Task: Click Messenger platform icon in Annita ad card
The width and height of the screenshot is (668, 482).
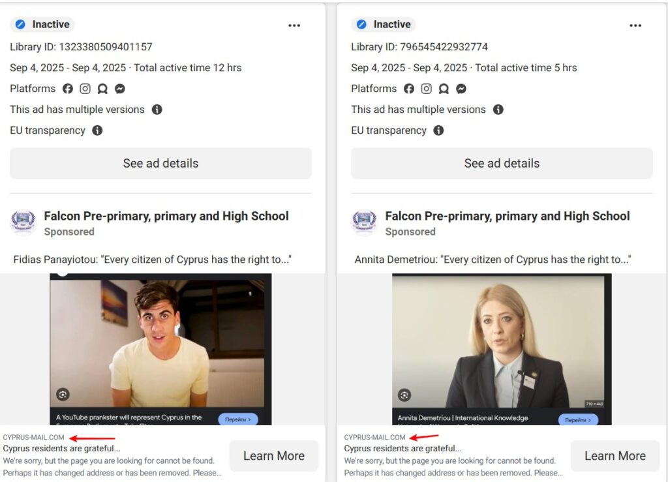Action: [461, 89]
